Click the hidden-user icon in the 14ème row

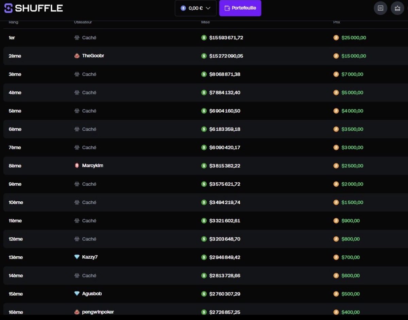(77, 275)
